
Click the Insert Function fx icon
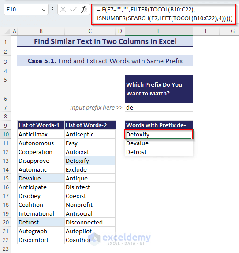(x=84, y=9)
